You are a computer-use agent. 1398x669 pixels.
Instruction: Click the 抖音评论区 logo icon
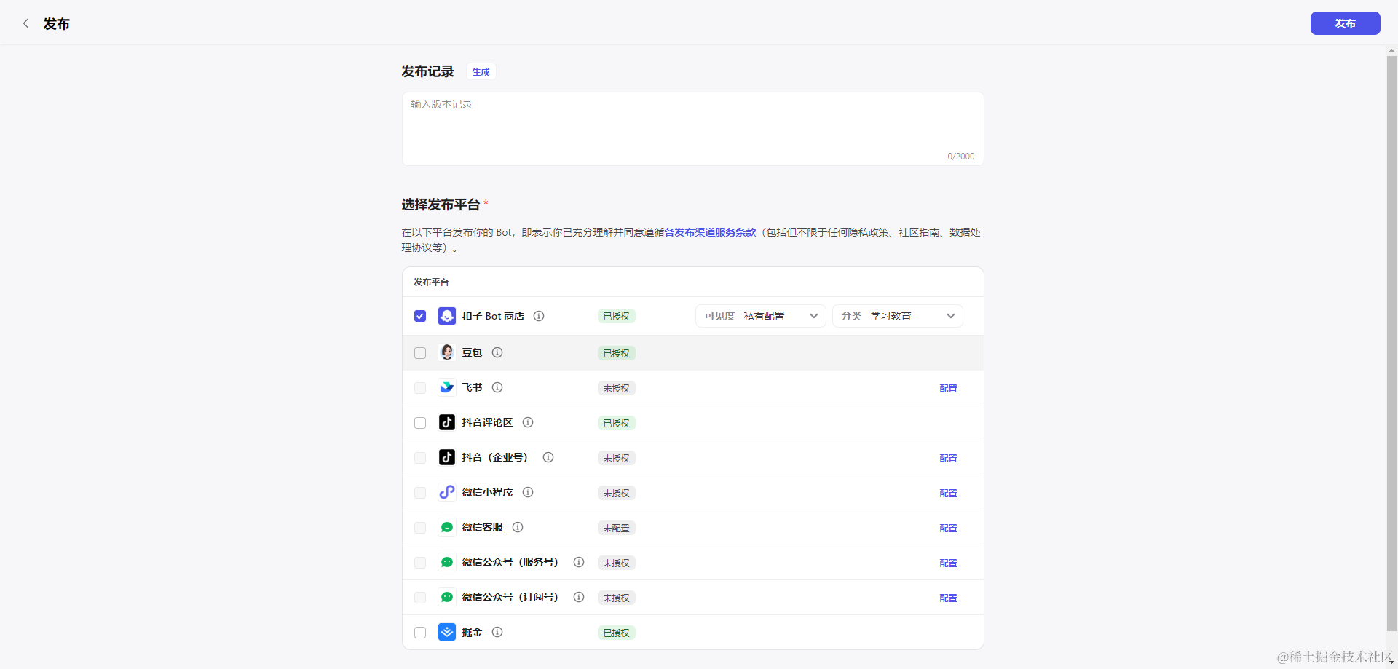click(x=447, y=422)
